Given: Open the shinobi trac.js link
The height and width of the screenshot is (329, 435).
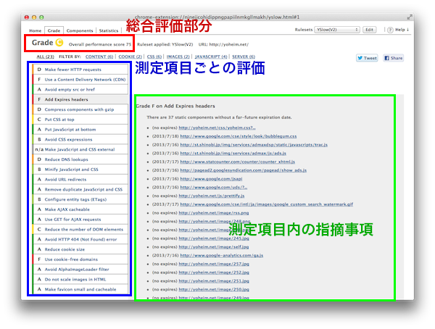Looking at the screenshot, I should click(254, 145).
